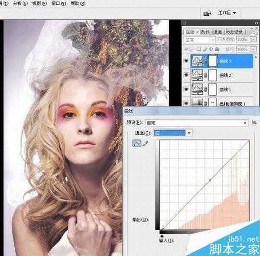Open the 窗口(W) menu
The width and height of the screenshot is (260, 256).
pos(59,3)
